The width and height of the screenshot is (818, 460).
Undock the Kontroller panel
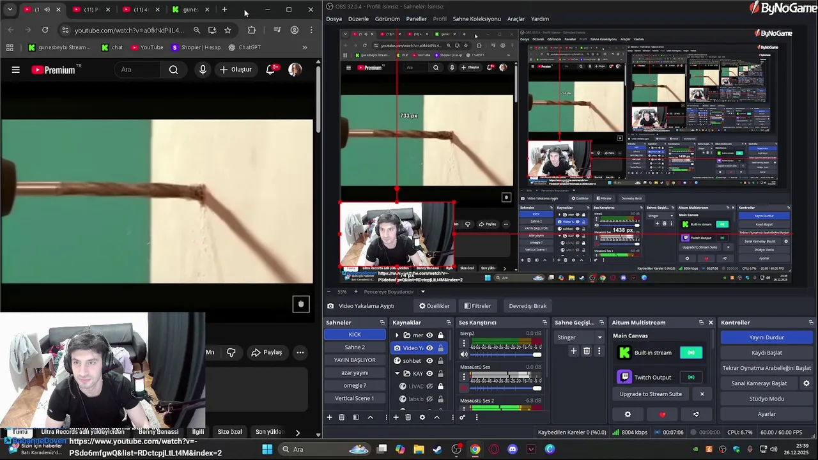[811, 323]
